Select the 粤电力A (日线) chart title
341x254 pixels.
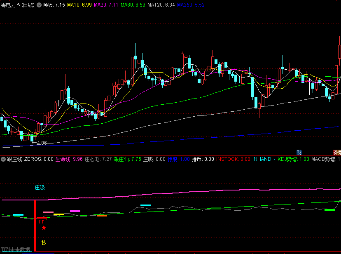click(18, 5)
